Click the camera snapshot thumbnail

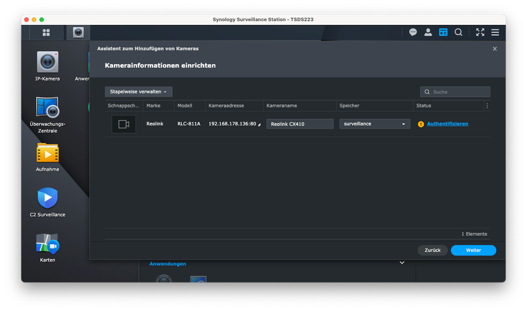click(124, 124)
